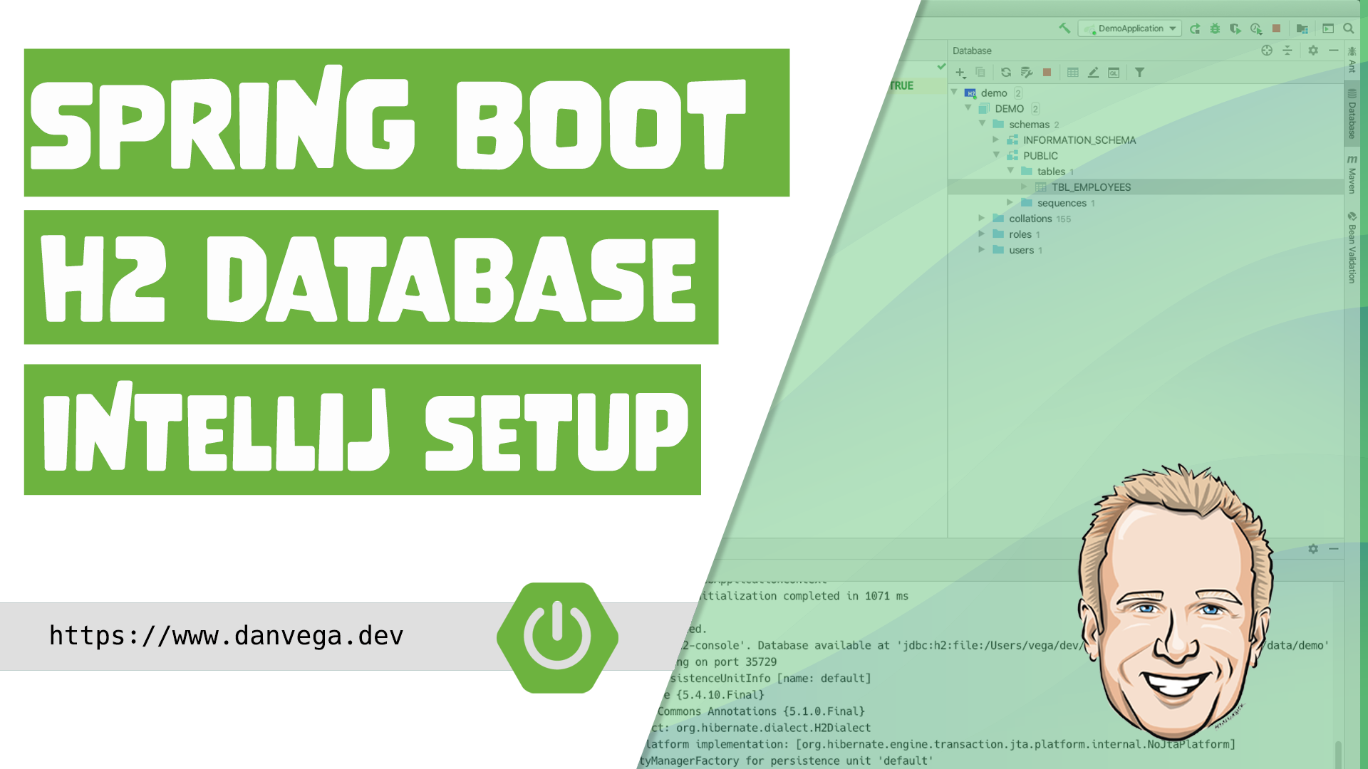The height and width of the screenshot is (769, 1368).
Task: Select the users folder row
Action: pos(1146,250)
